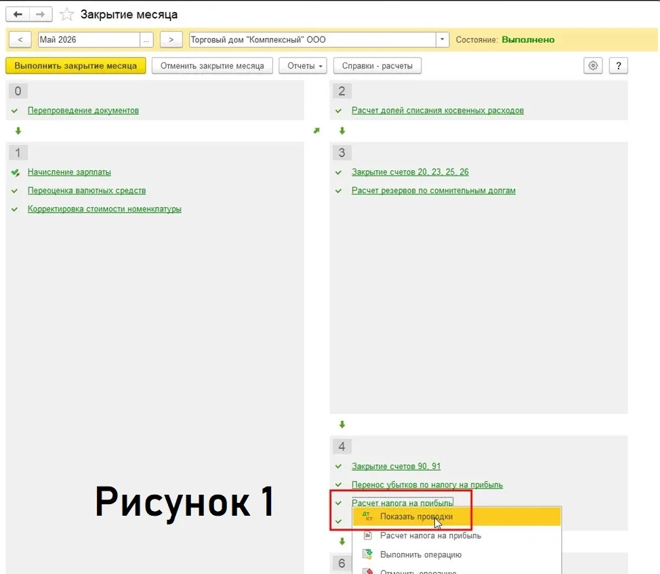This screenshot has width=660, height=574.
Task: Click the organization field Торговый дом Комплексный
Action: tap(312, 39)
